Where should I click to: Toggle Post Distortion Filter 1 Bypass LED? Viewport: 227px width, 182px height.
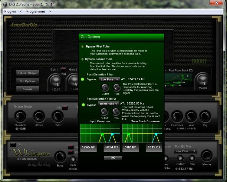83,79
